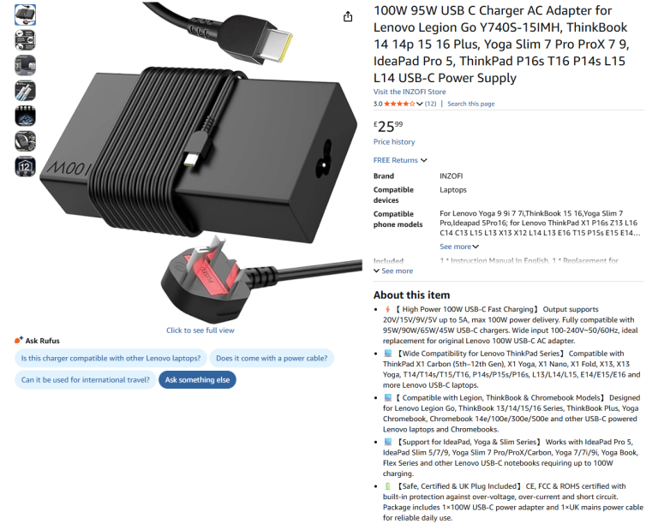Select the last thumbnail with number 12
Screen dimensions: 658x524
point(25,166)
